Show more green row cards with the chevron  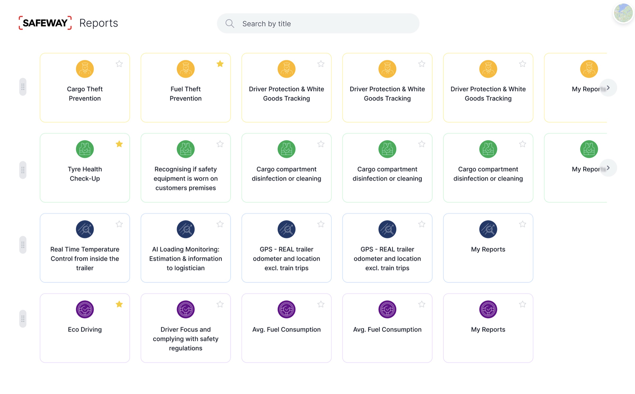[608, 168]
